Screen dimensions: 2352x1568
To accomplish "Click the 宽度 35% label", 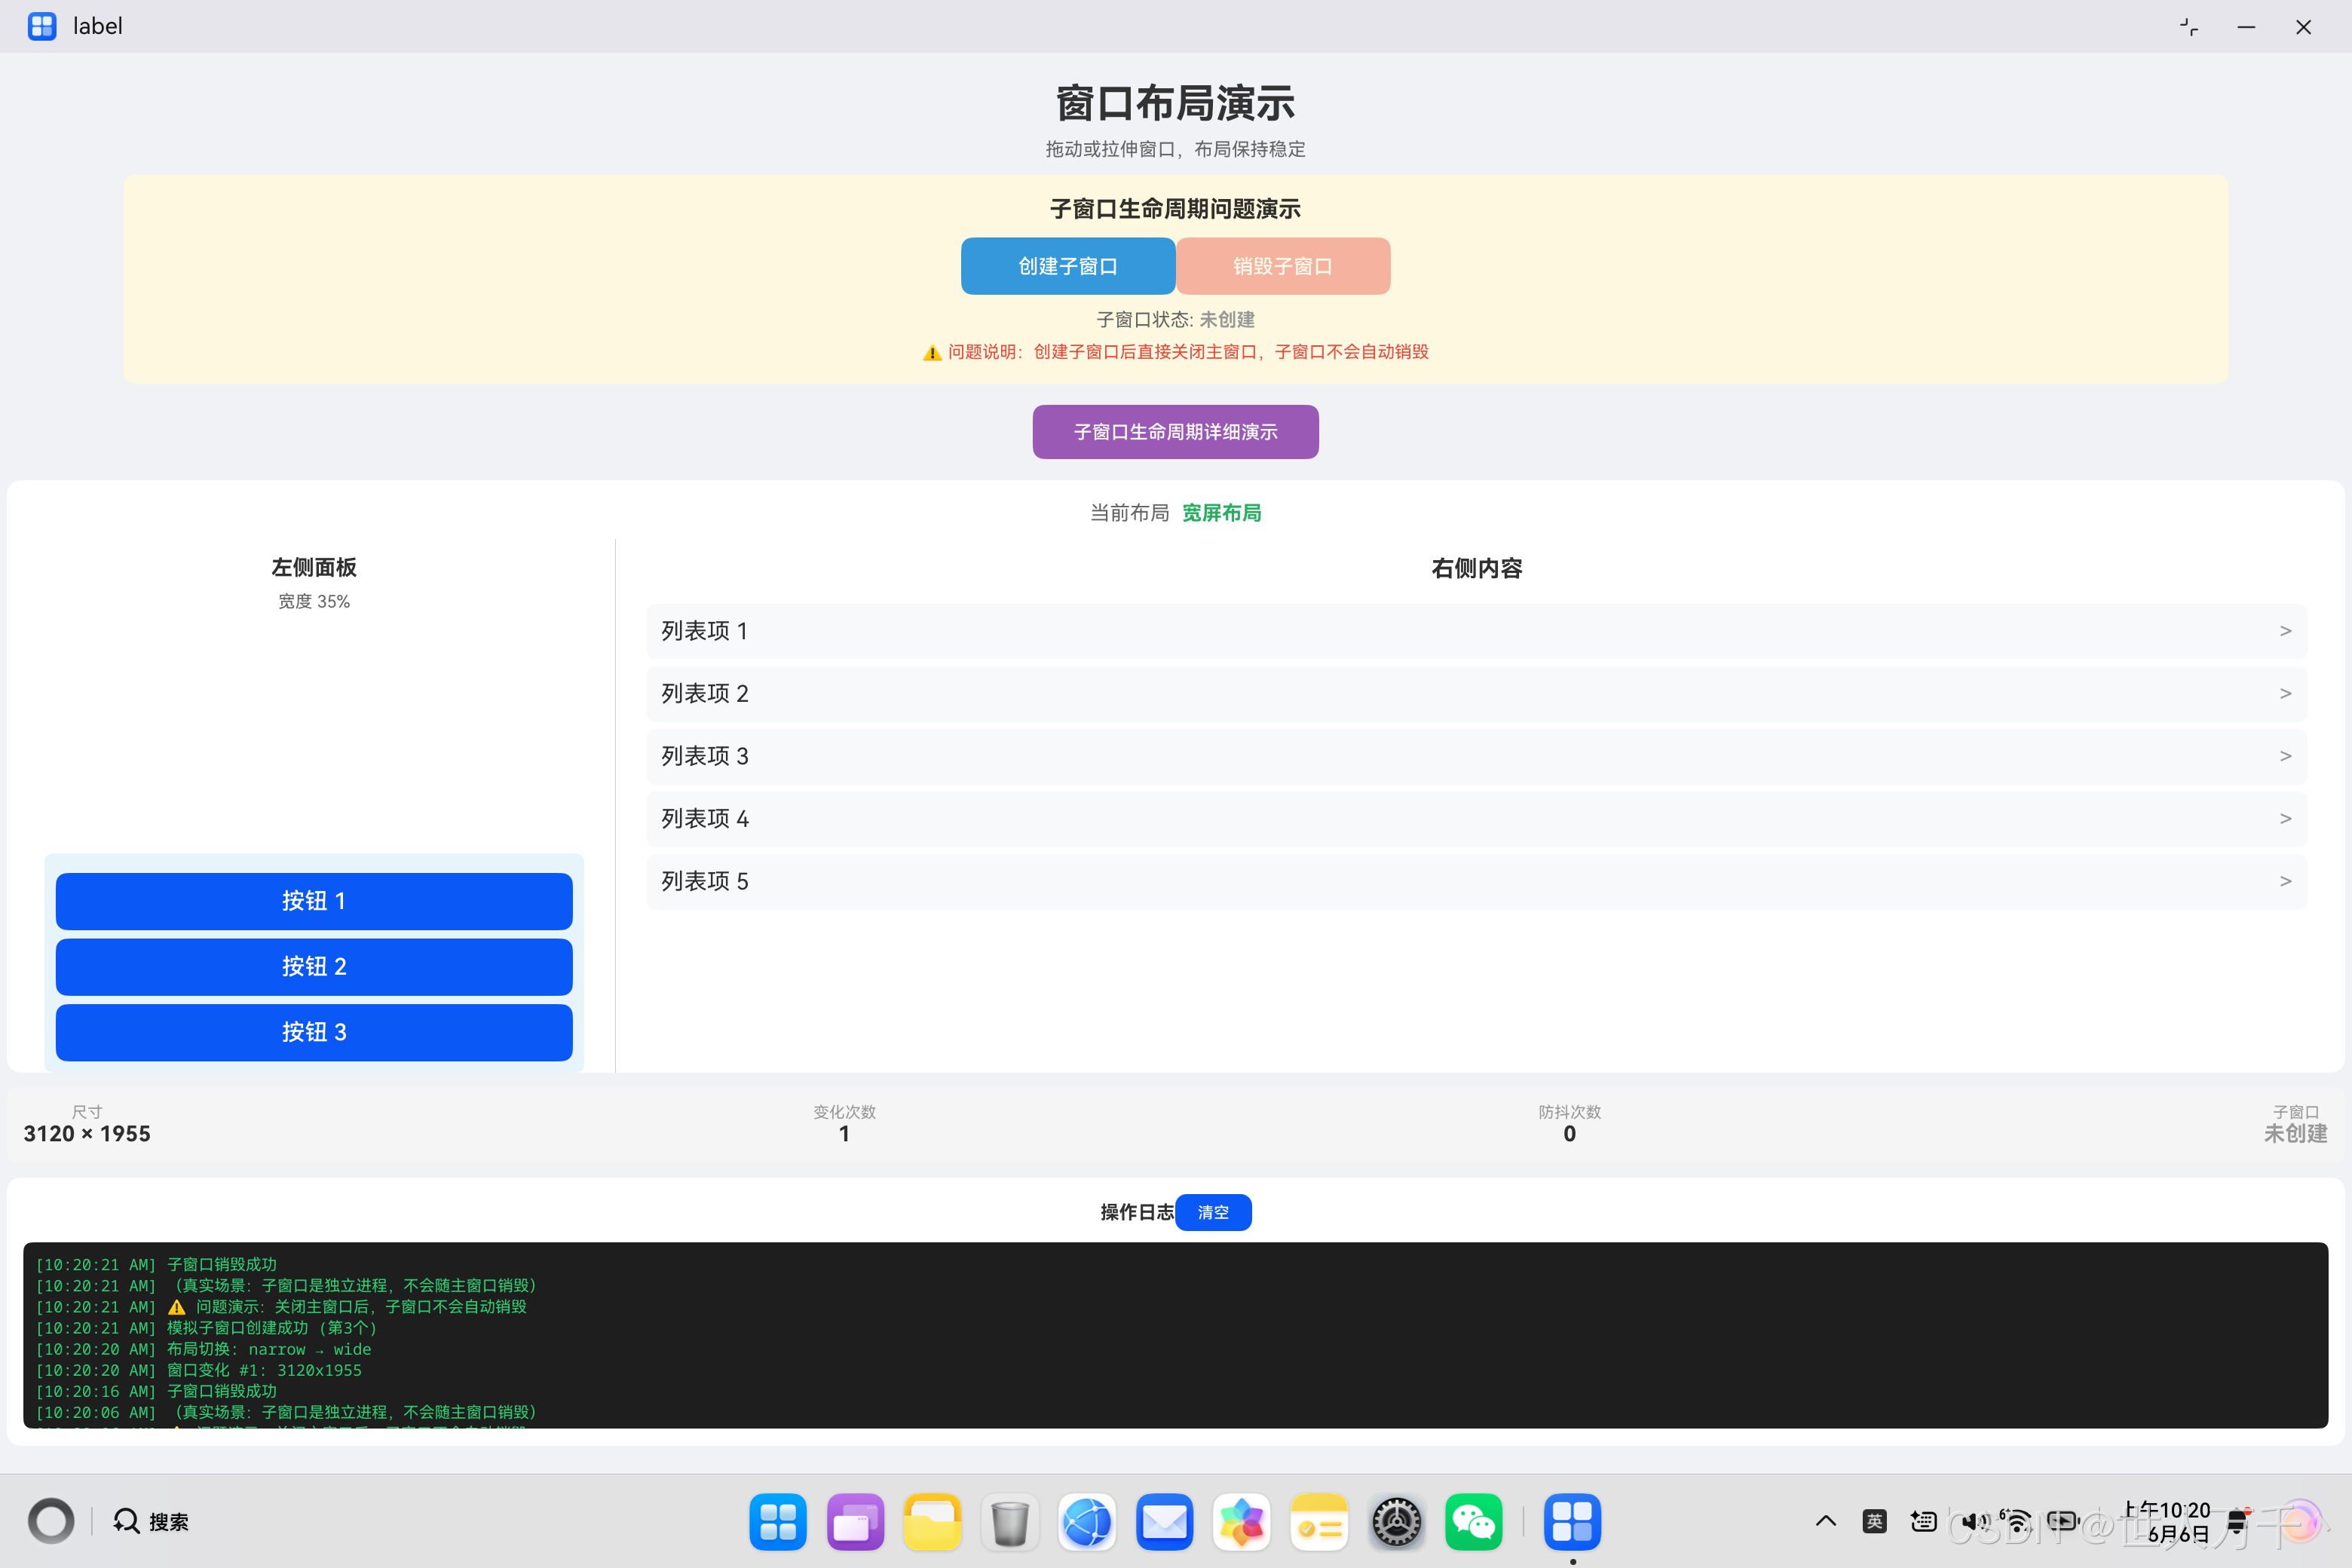I will click(x=314, y=601).
